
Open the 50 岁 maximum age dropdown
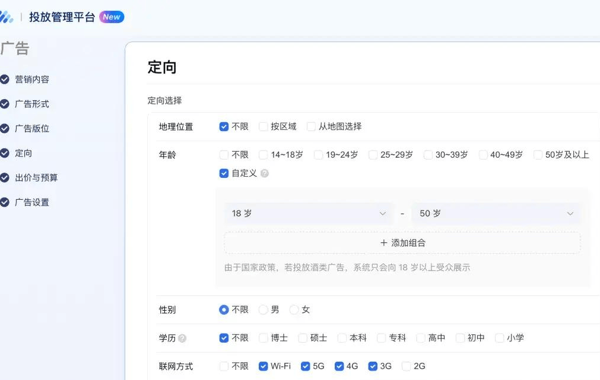[496, 213]
